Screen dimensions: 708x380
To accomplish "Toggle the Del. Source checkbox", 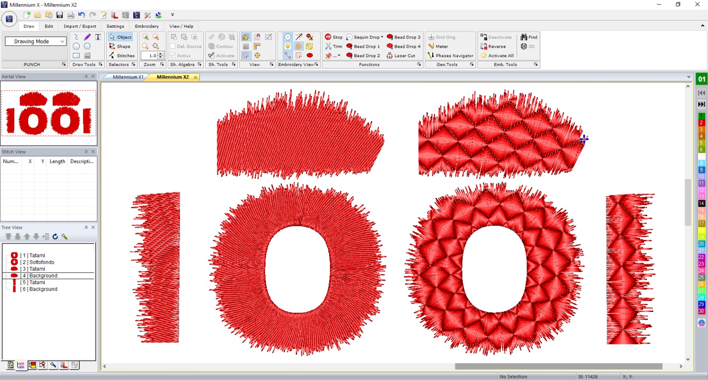I will [x=173, y=46].
